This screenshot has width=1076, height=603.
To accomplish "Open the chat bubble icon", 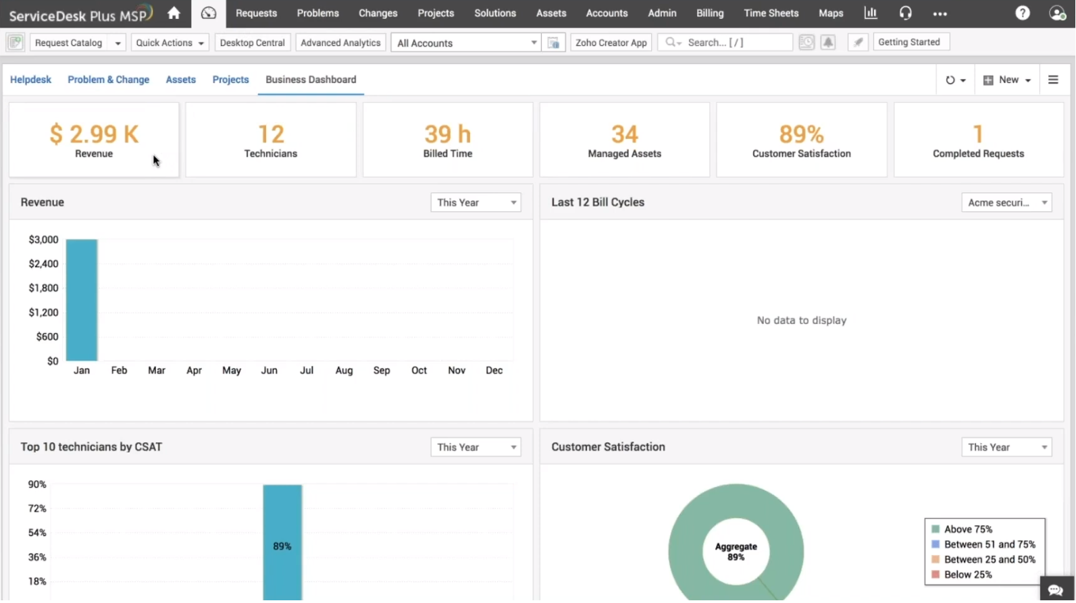I will click(1056, 589).
